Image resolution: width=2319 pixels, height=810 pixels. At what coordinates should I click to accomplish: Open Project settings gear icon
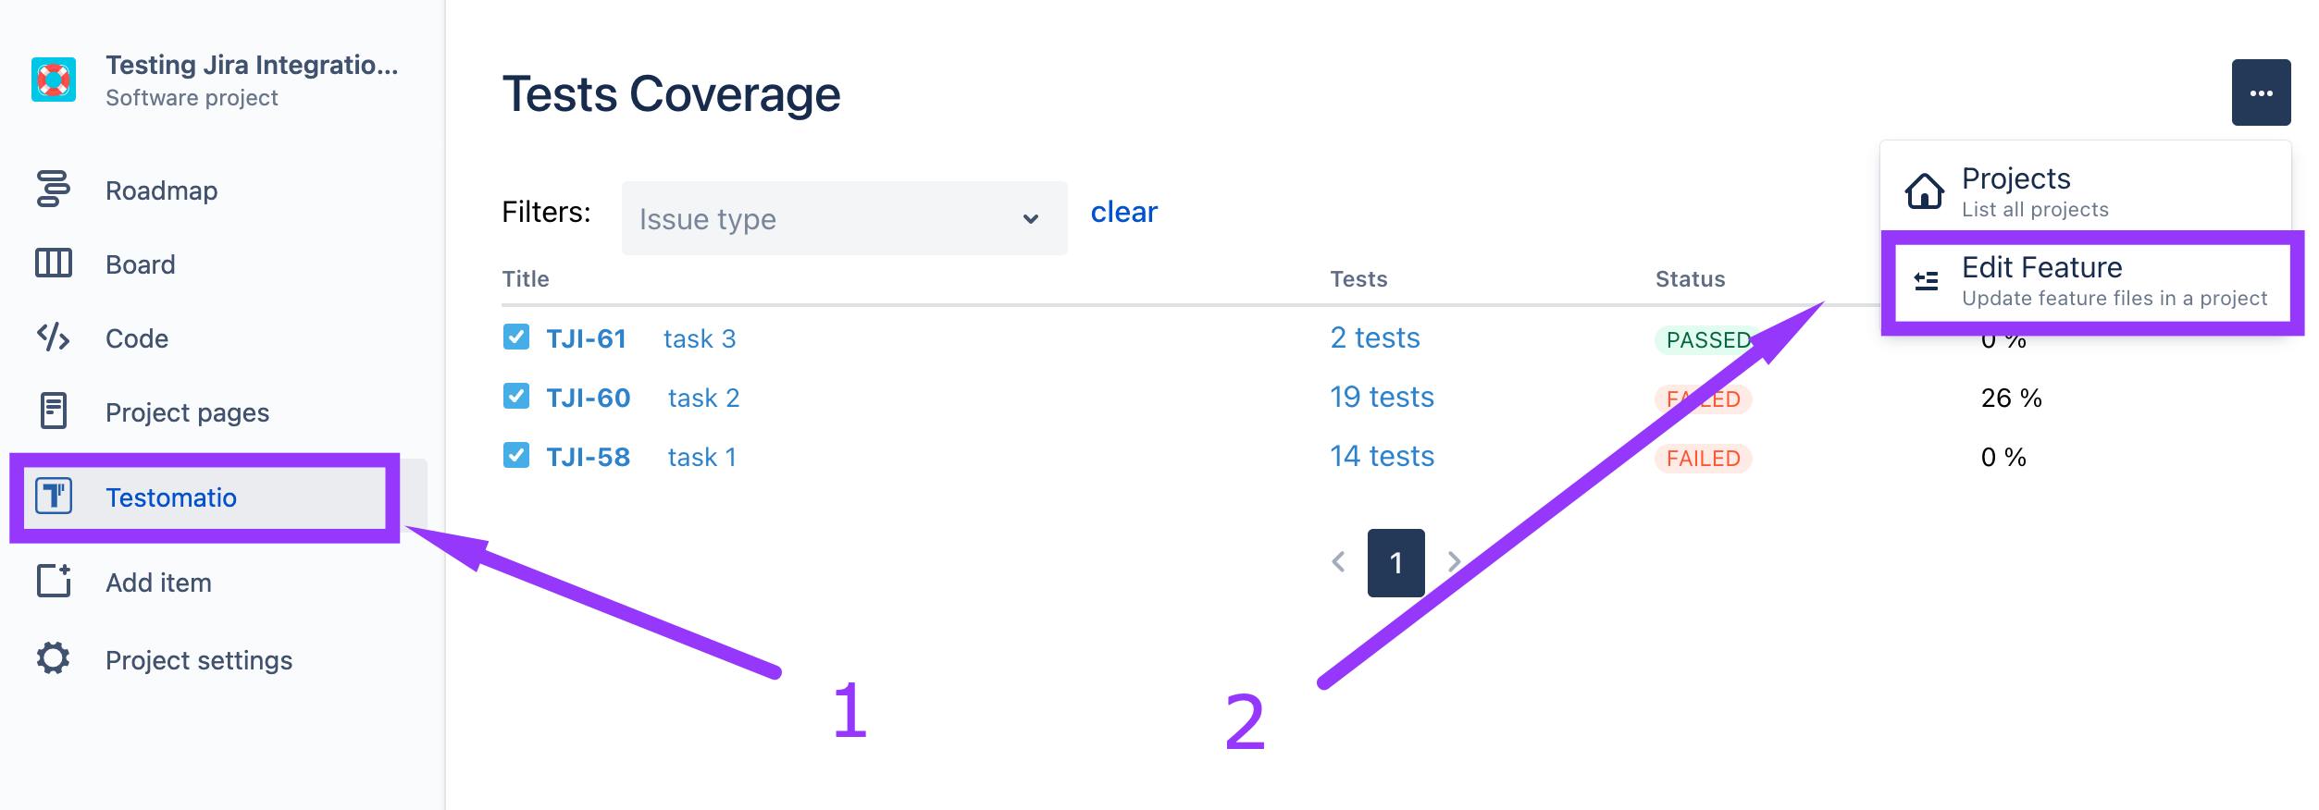click(x=53, y=658)
